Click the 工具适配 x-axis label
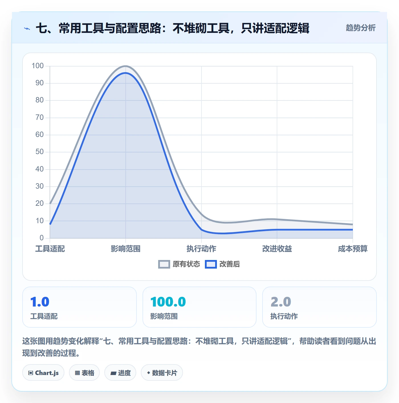Image resolution: width=399 pixels, height=403 pixels. coord(50,249)
